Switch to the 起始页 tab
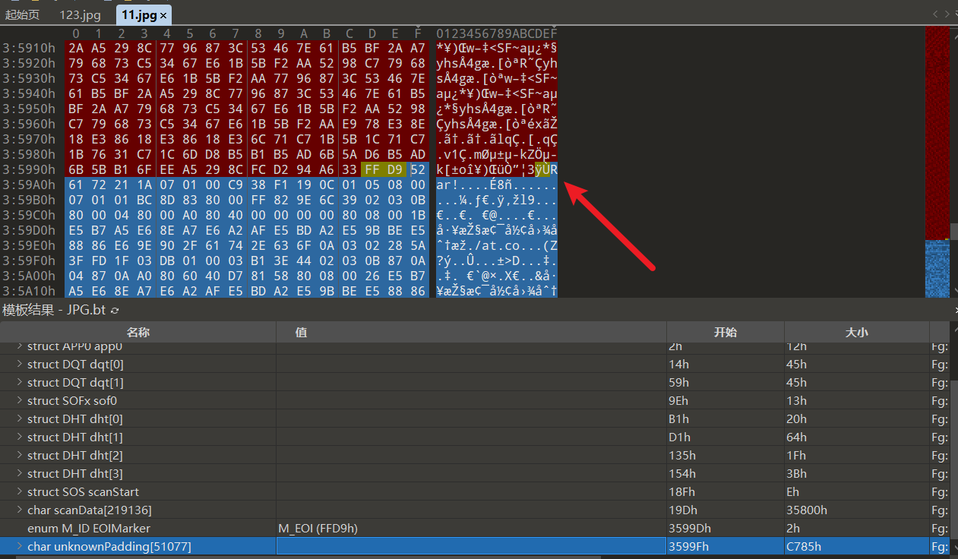Image resolution: width=958 pixels, height=559 pixels. tap(22, 14)
